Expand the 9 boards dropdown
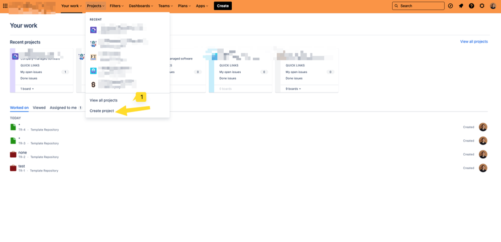This screenshot has height=242, width=501. (293, 89)
